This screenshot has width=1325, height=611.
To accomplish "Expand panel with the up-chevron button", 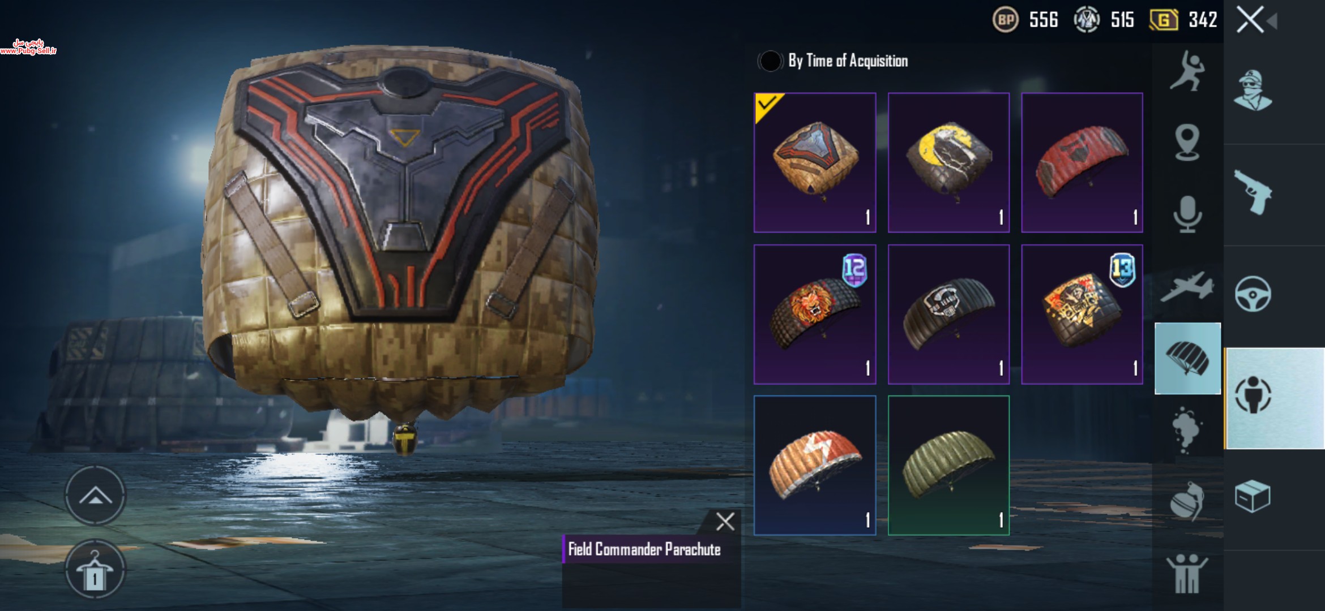I will (x=95, y=496).
